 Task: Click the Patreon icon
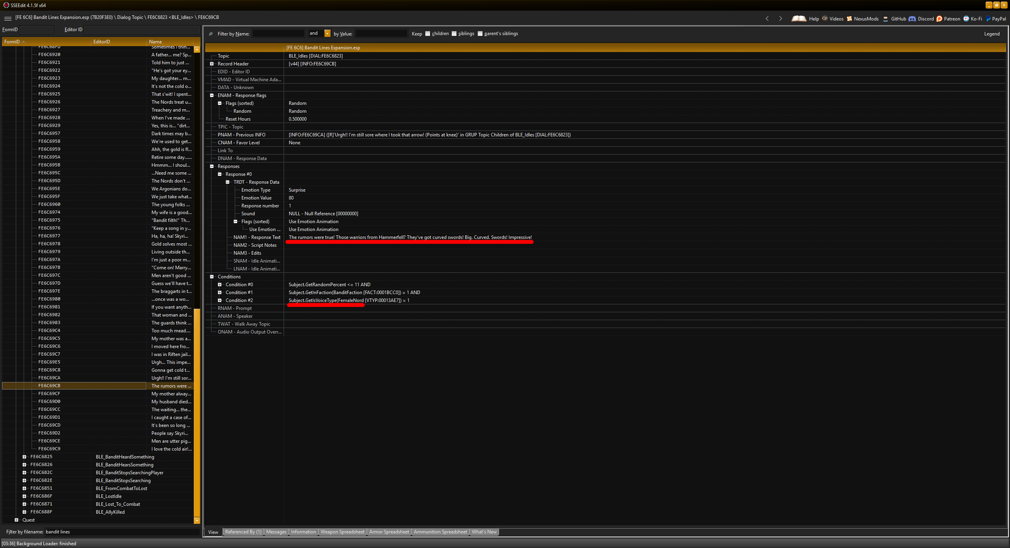click(939, 19)
